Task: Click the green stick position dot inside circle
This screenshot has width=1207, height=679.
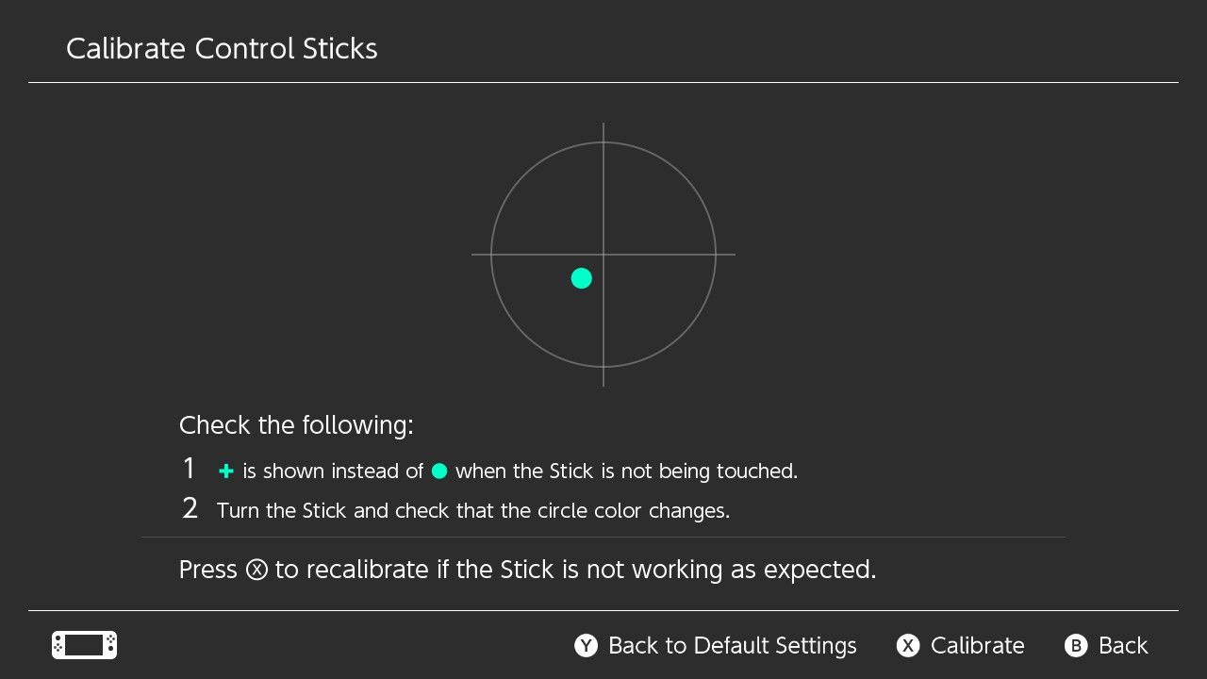Action: (582, 278)
